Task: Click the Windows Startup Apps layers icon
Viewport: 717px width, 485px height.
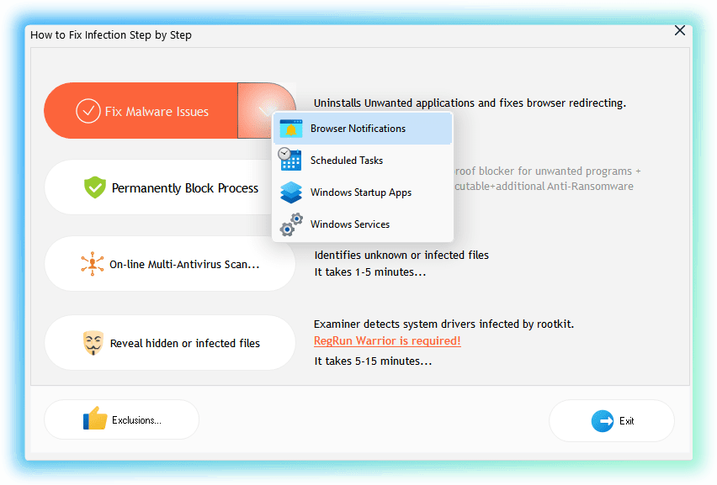Action: 290,192
